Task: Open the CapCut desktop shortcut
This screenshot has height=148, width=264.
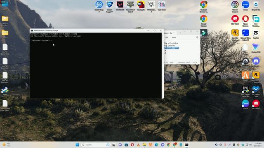Action: pyautogui.click(x=256, y=34)
